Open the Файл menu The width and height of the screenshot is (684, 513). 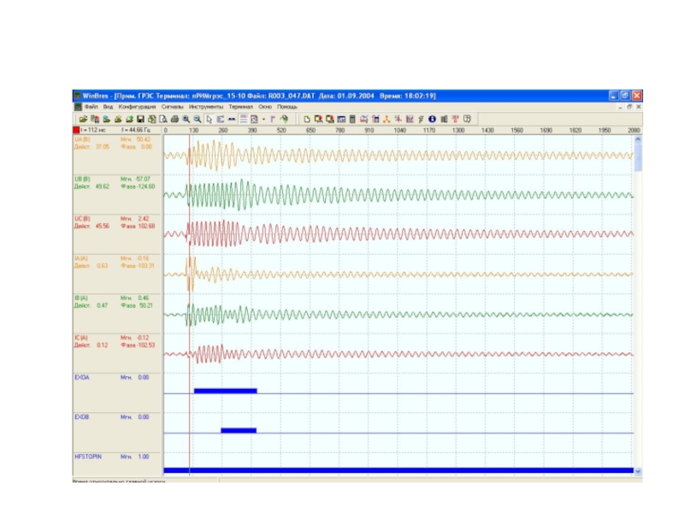point(91,107)
